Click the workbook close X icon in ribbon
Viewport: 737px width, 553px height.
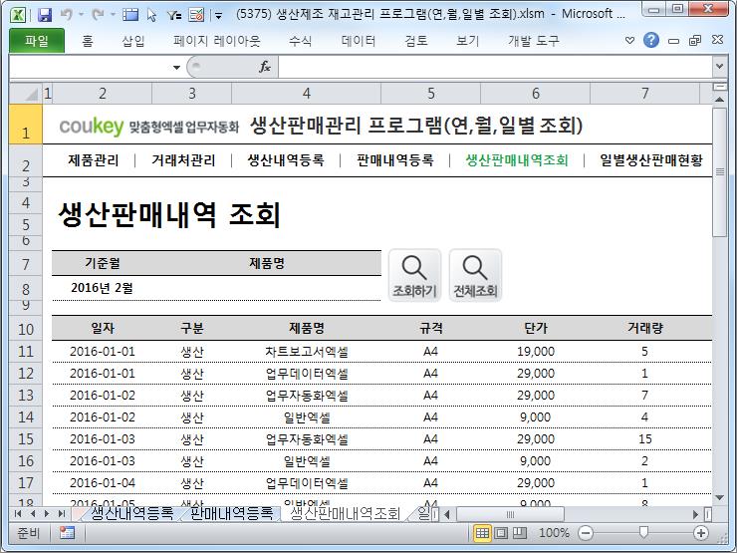[x=717, y=40]
